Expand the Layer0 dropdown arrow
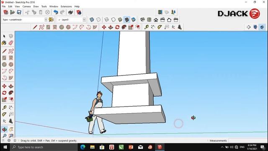This screenshot has height=151, width=268. tap(84, 20)
